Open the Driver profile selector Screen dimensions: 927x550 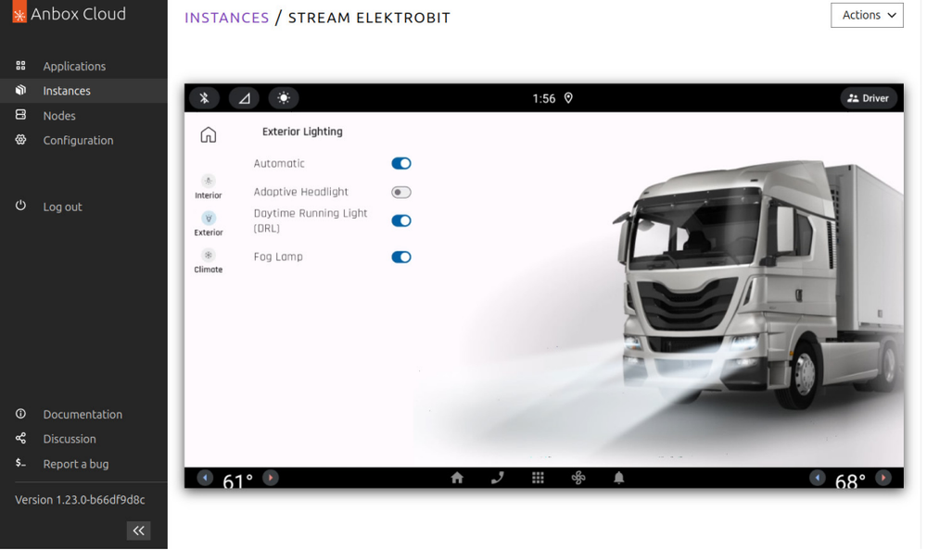pyautogui.click(x=869, y=98)
